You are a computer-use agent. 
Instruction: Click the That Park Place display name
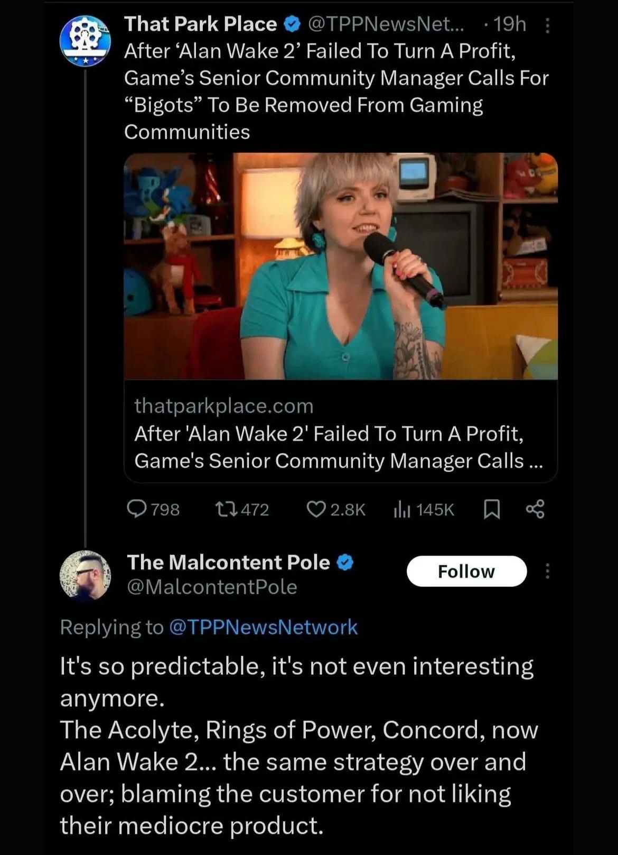pyautogui.click(x=200, y=24)
